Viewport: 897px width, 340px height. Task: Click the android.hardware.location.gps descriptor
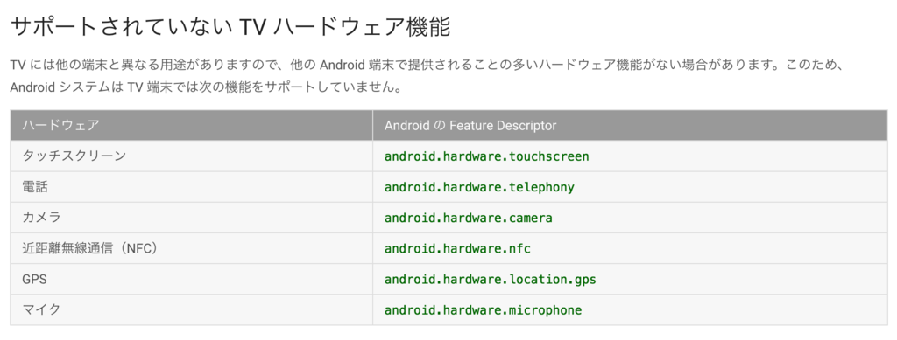491,280
